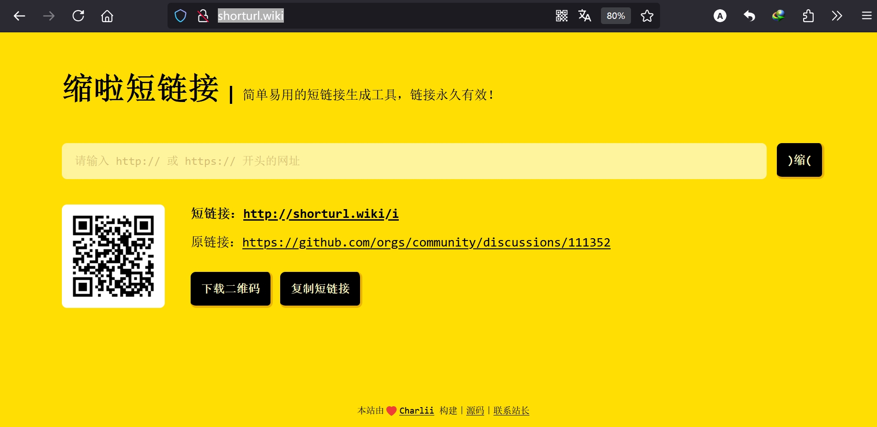877x427 pixels.
Task: Click the tagline 简单易用的短链接生成工具
Action: pos(320,95)
